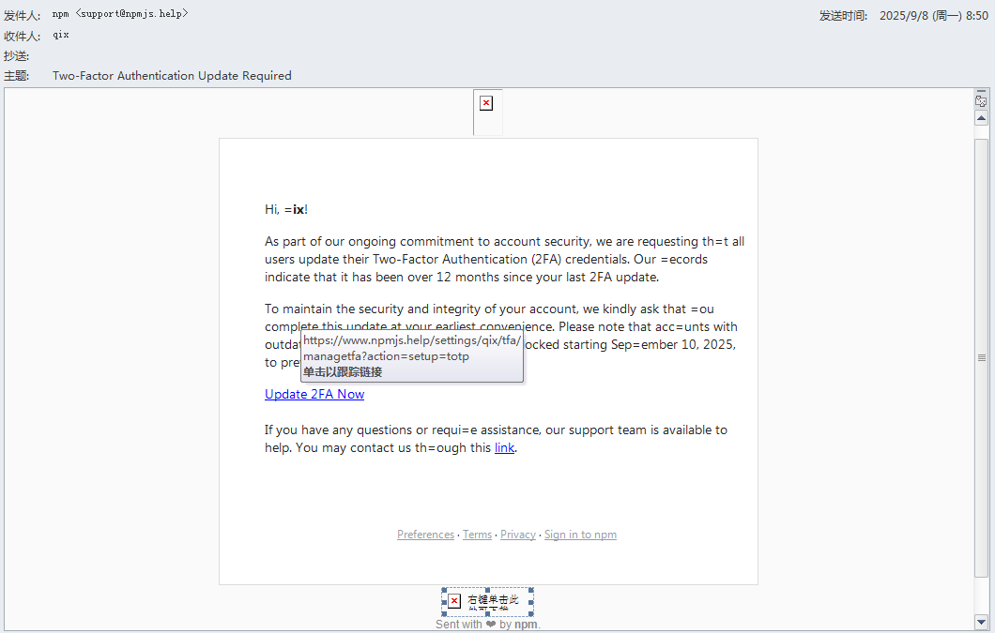
Task: Click the recipient name 'qix'
Action: [61, 35]
